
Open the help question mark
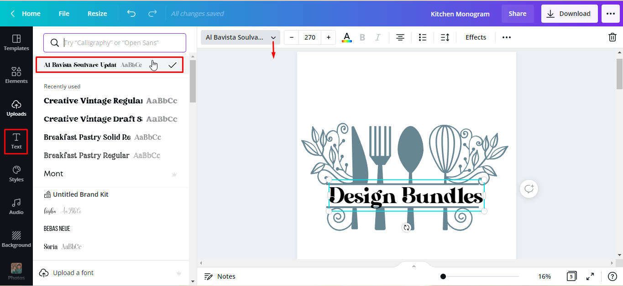click(613, 276)
